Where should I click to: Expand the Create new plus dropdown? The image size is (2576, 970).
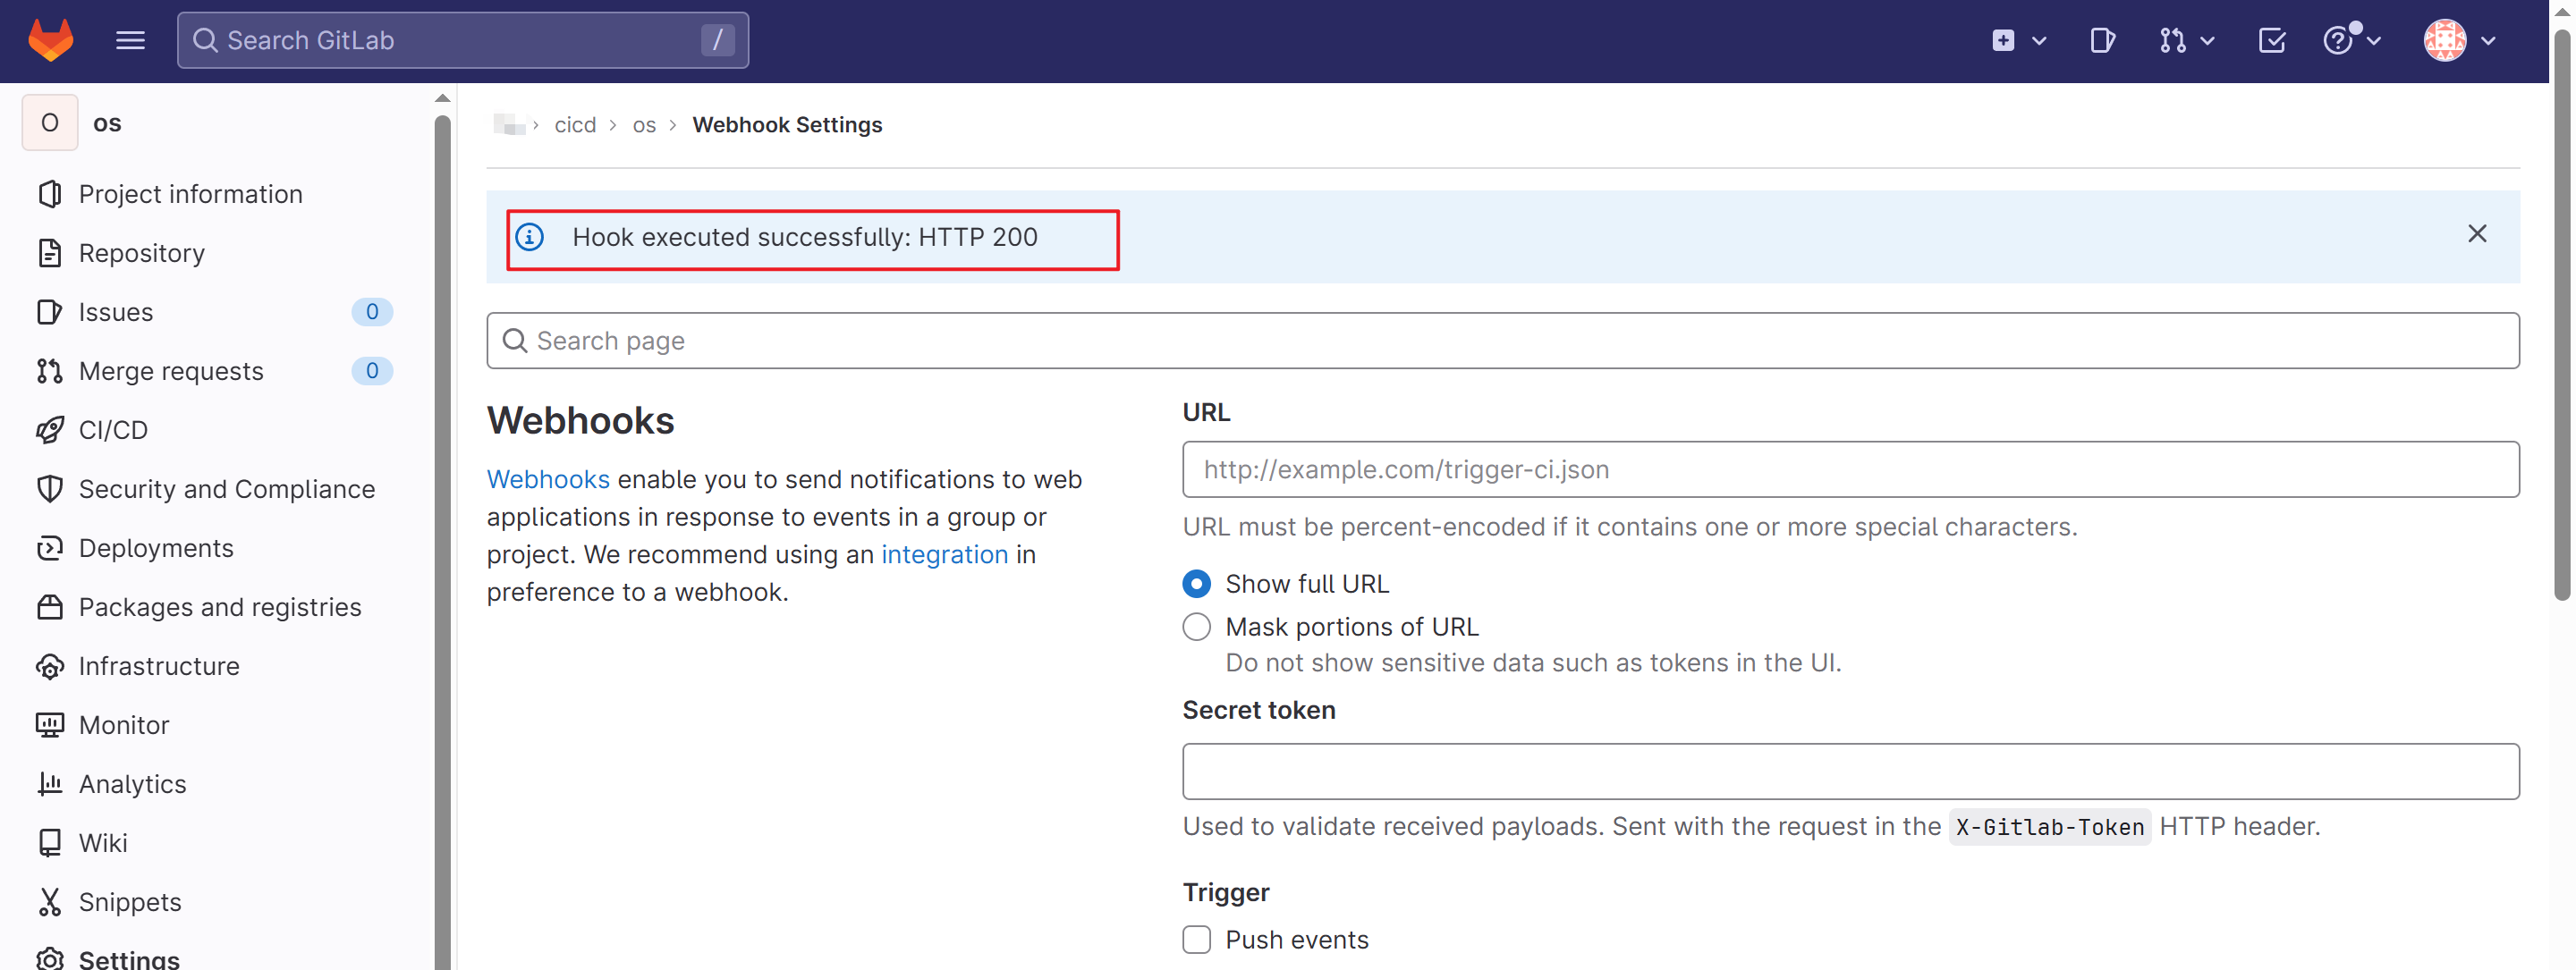(2018, 40)
